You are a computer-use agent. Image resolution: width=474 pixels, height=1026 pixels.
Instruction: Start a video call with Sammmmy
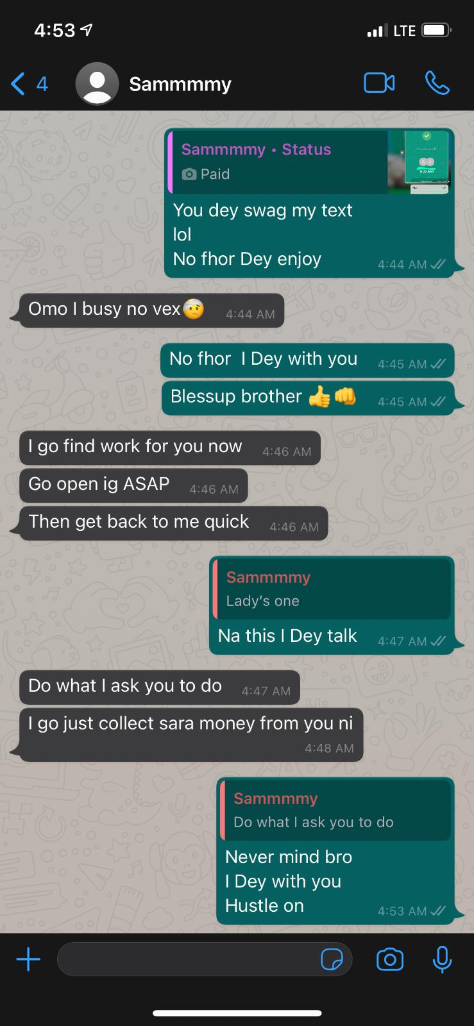(x=379, y=83)
